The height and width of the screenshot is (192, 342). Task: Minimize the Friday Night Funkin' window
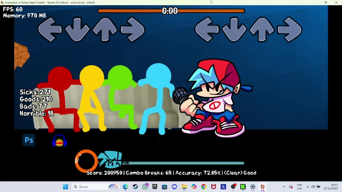[315, 2]
